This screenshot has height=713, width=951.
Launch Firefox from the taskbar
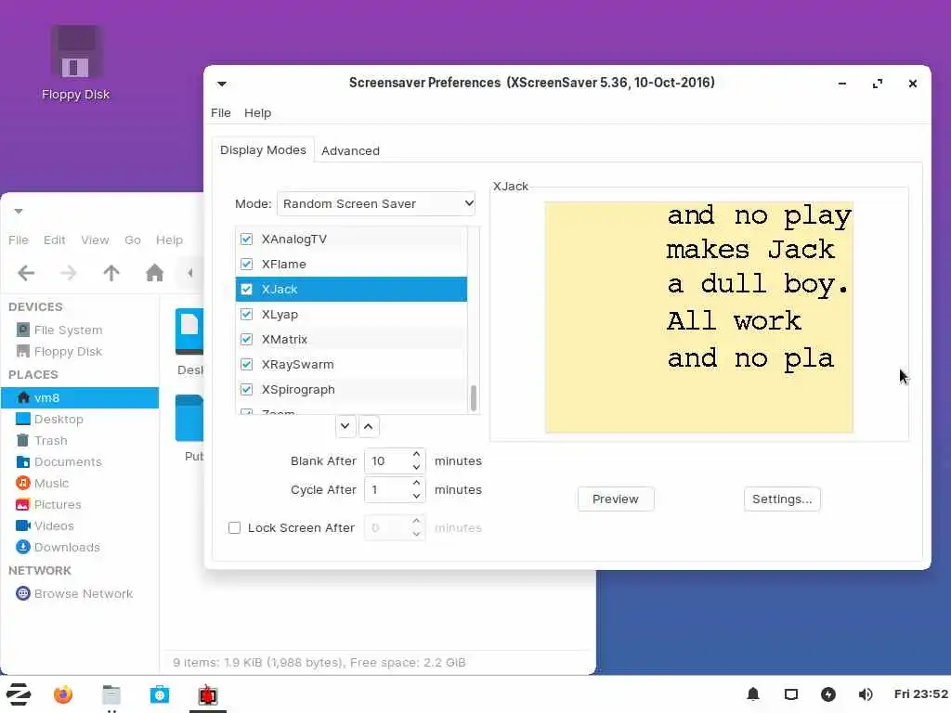pyautogui.click(x=63, y=694)
